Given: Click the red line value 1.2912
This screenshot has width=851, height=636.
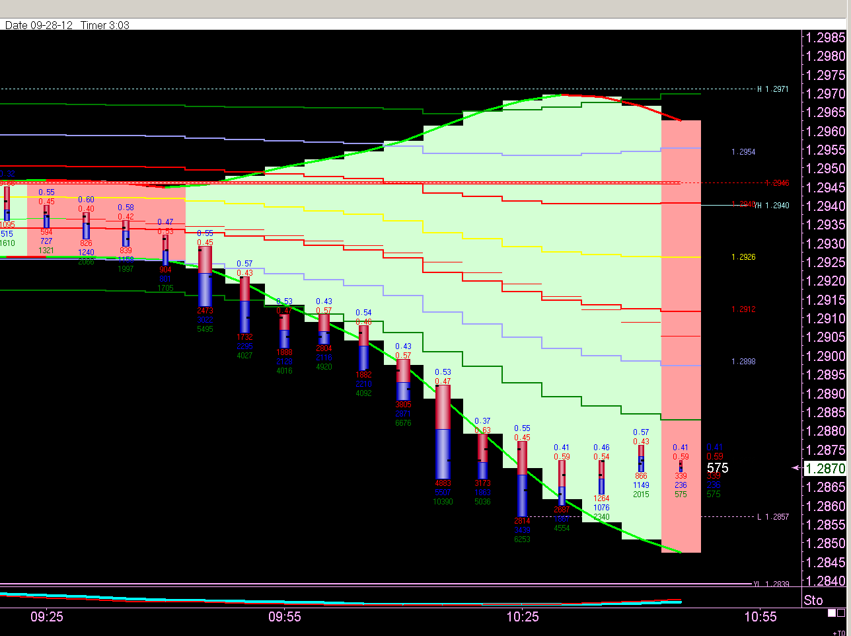Looking at the screenshot, I should coord(743,309).
